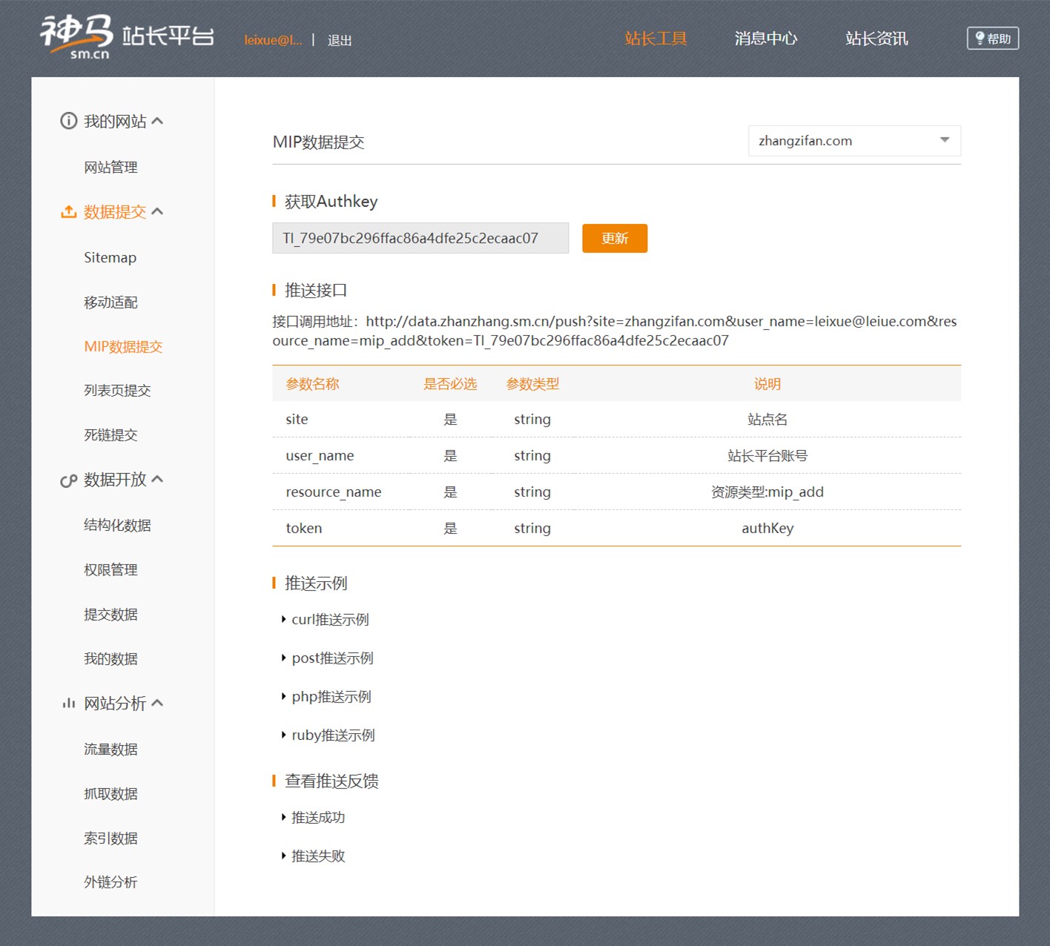Click the MIP数据提交 page title

pyautogui.click(x=319, y=142)
